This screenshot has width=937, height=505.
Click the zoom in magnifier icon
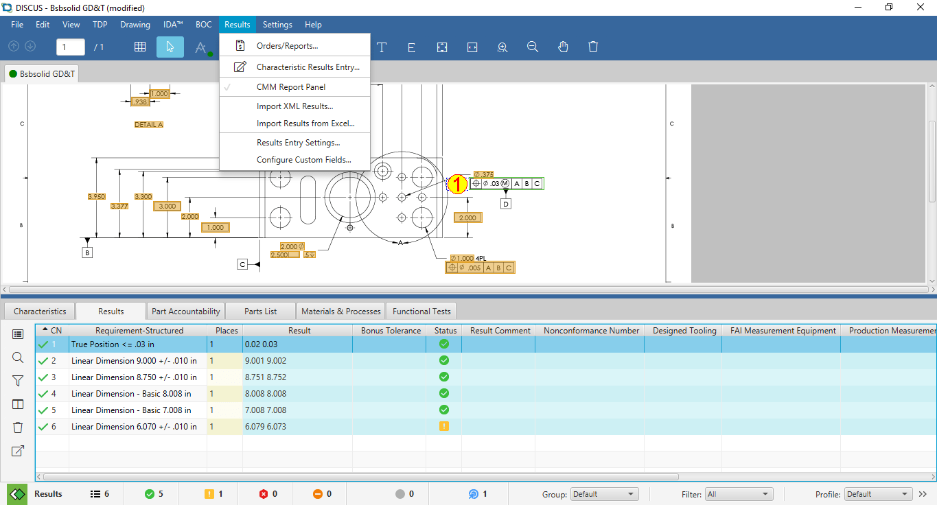(502, 47)
